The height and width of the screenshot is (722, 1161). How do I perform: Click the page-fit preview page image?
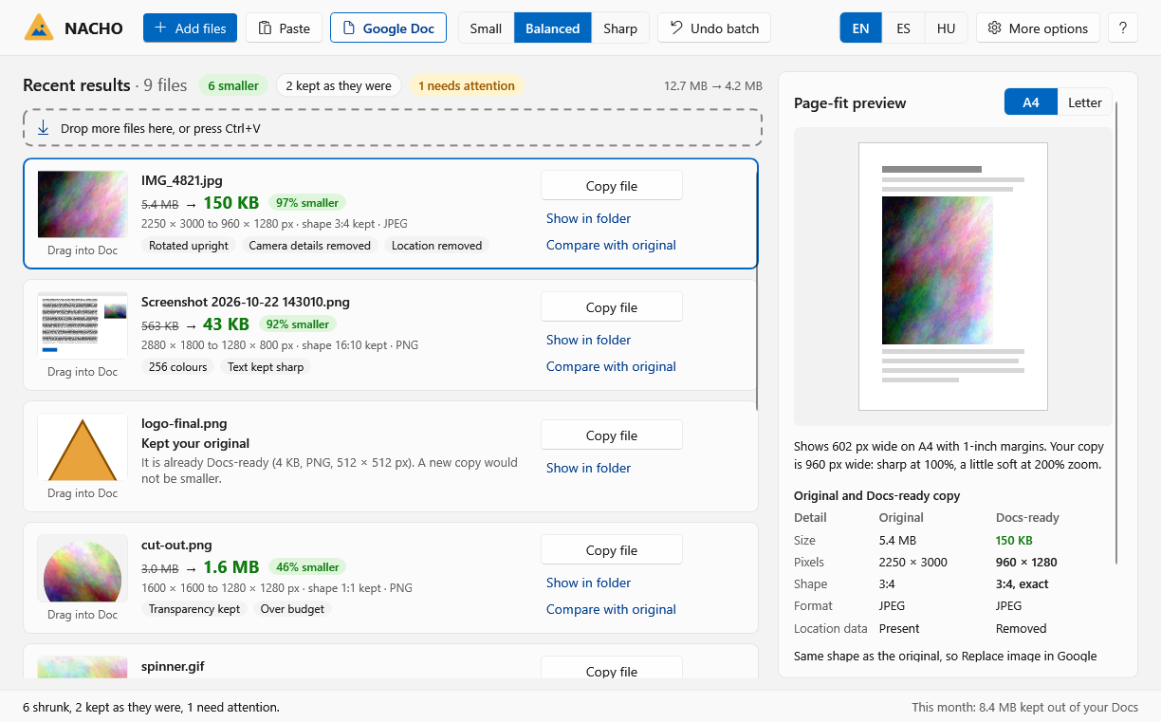pyautogui.click(x=953, y=276)
